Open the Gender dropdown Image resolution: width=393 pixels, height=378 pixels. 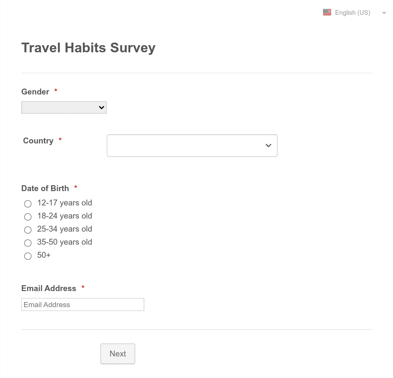click(x=63, y=107)
